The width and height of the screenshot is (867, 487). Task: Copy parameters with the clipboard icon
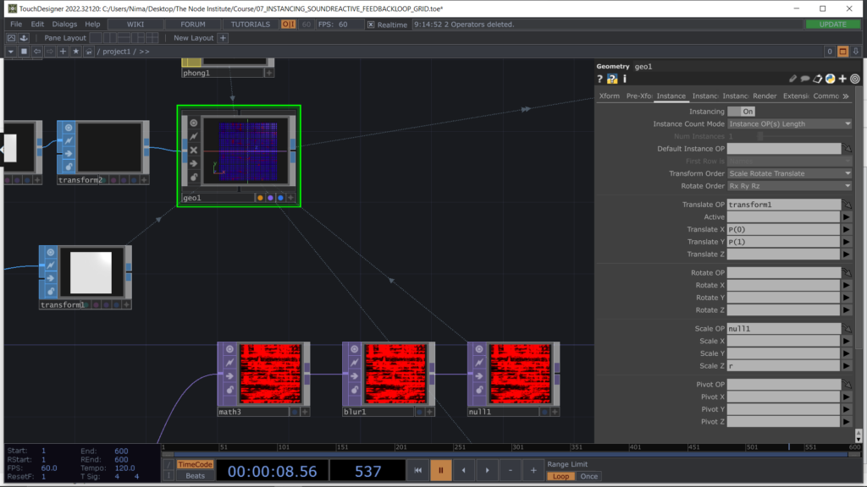point(818,79)
